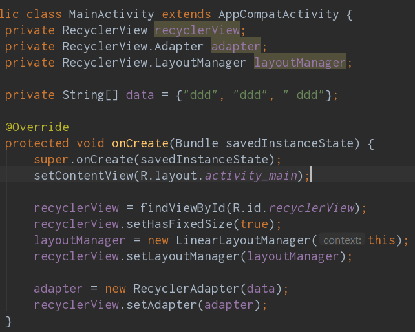This screenshot has height=332, width=415.
Task: Click the setHasFixedSize method call
Action: [x=179, y=224]
